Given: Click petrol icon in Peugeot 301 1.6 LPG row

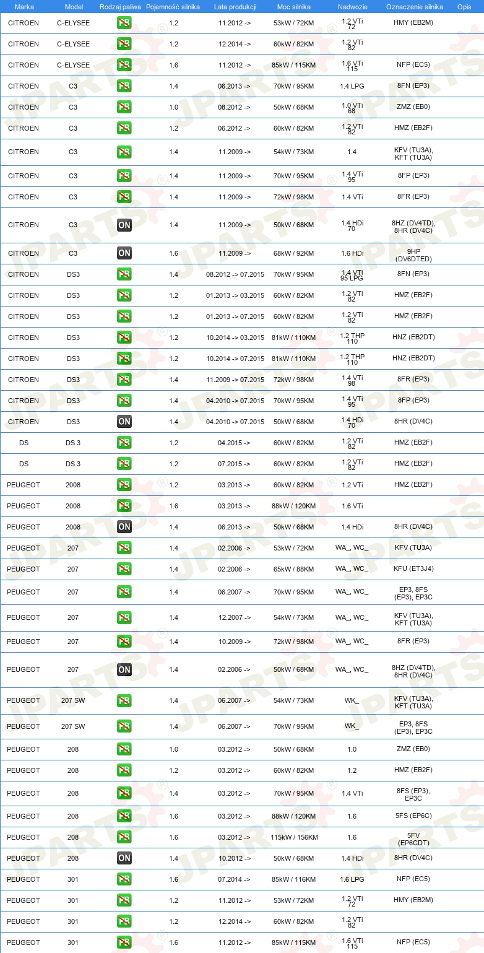Looking at the screenshot, I should 124,879.
